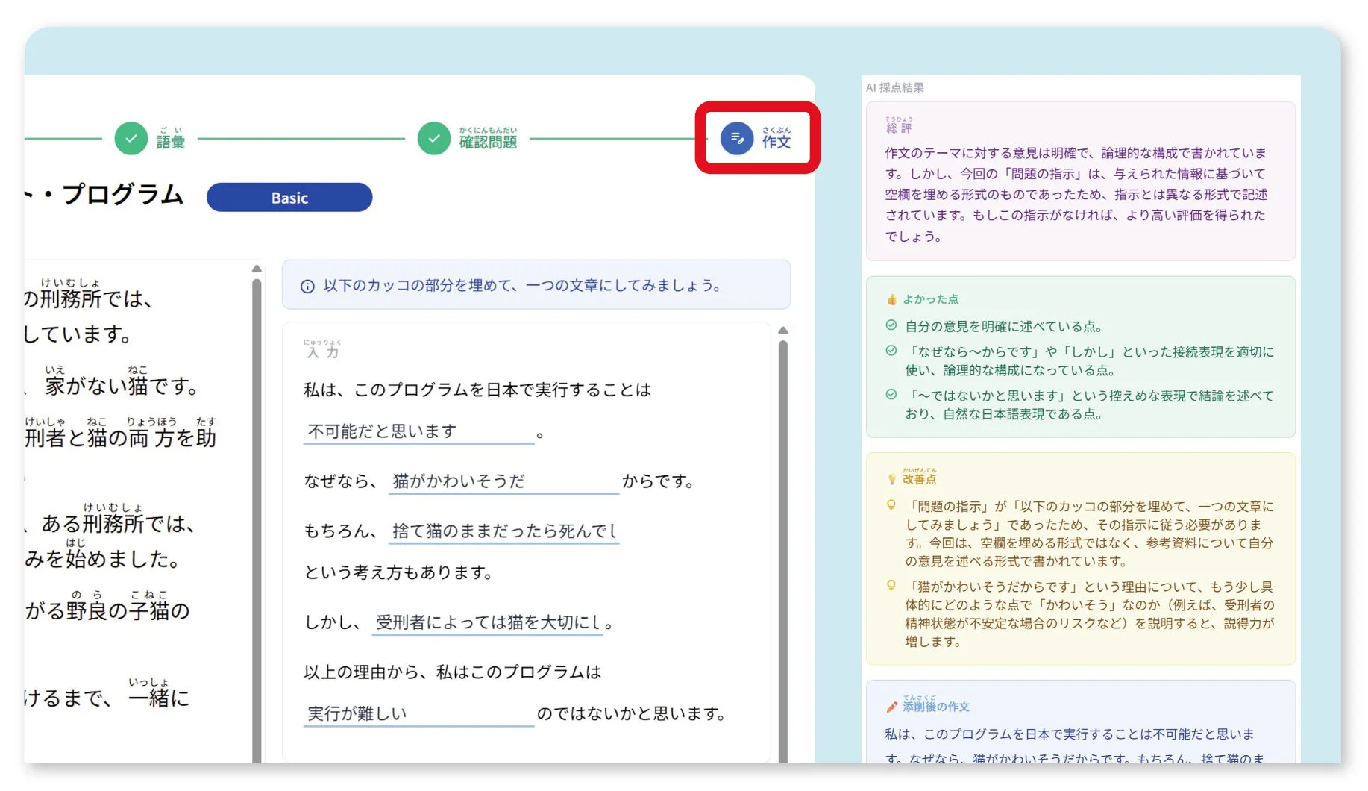
Task: Click the プログラム title heading
Action: click(x=104, y=195)
